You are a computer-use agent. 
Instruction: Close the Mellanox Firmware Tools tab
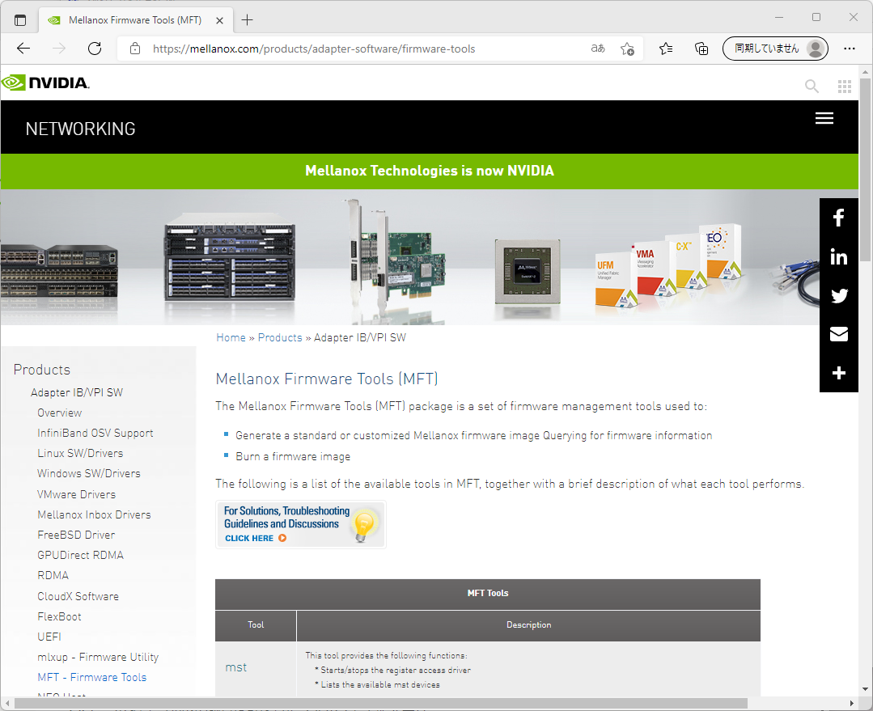219,20
